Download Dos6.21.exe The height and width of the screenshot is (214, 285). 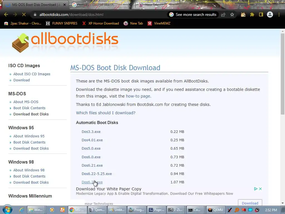pyautogui.click(x=92, y=165)
